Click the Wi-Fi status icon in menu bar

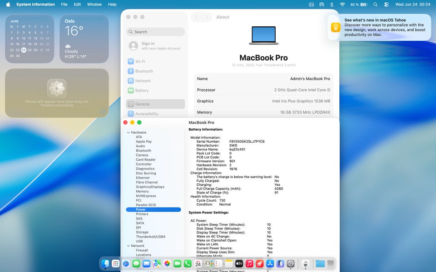coord(342,5)
